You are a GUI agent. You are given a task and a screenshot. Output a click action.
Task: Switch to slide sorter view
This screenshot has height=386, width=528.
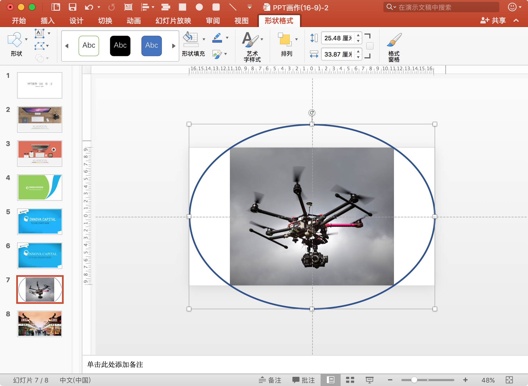click(350, 380)
